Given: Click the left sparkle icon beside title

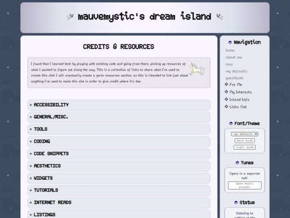Looking at the screenshot, I should coord(70,17).
